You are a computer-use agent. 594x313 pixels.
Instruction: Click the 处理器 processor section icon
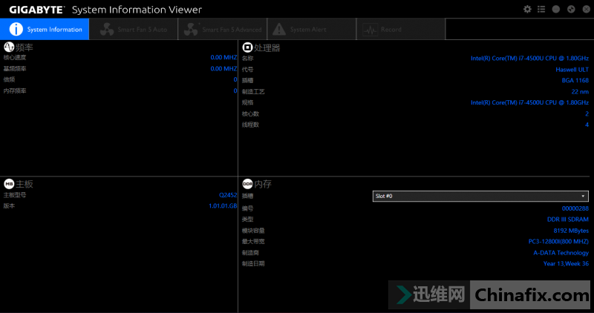point(247,47)
